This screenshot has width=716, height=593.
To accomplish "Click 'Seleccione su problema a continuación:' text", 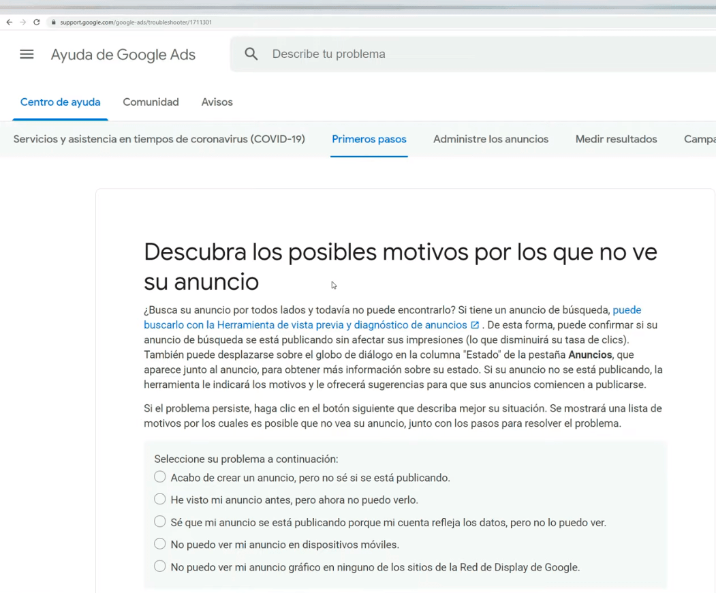I will click(x=246, y=459).
